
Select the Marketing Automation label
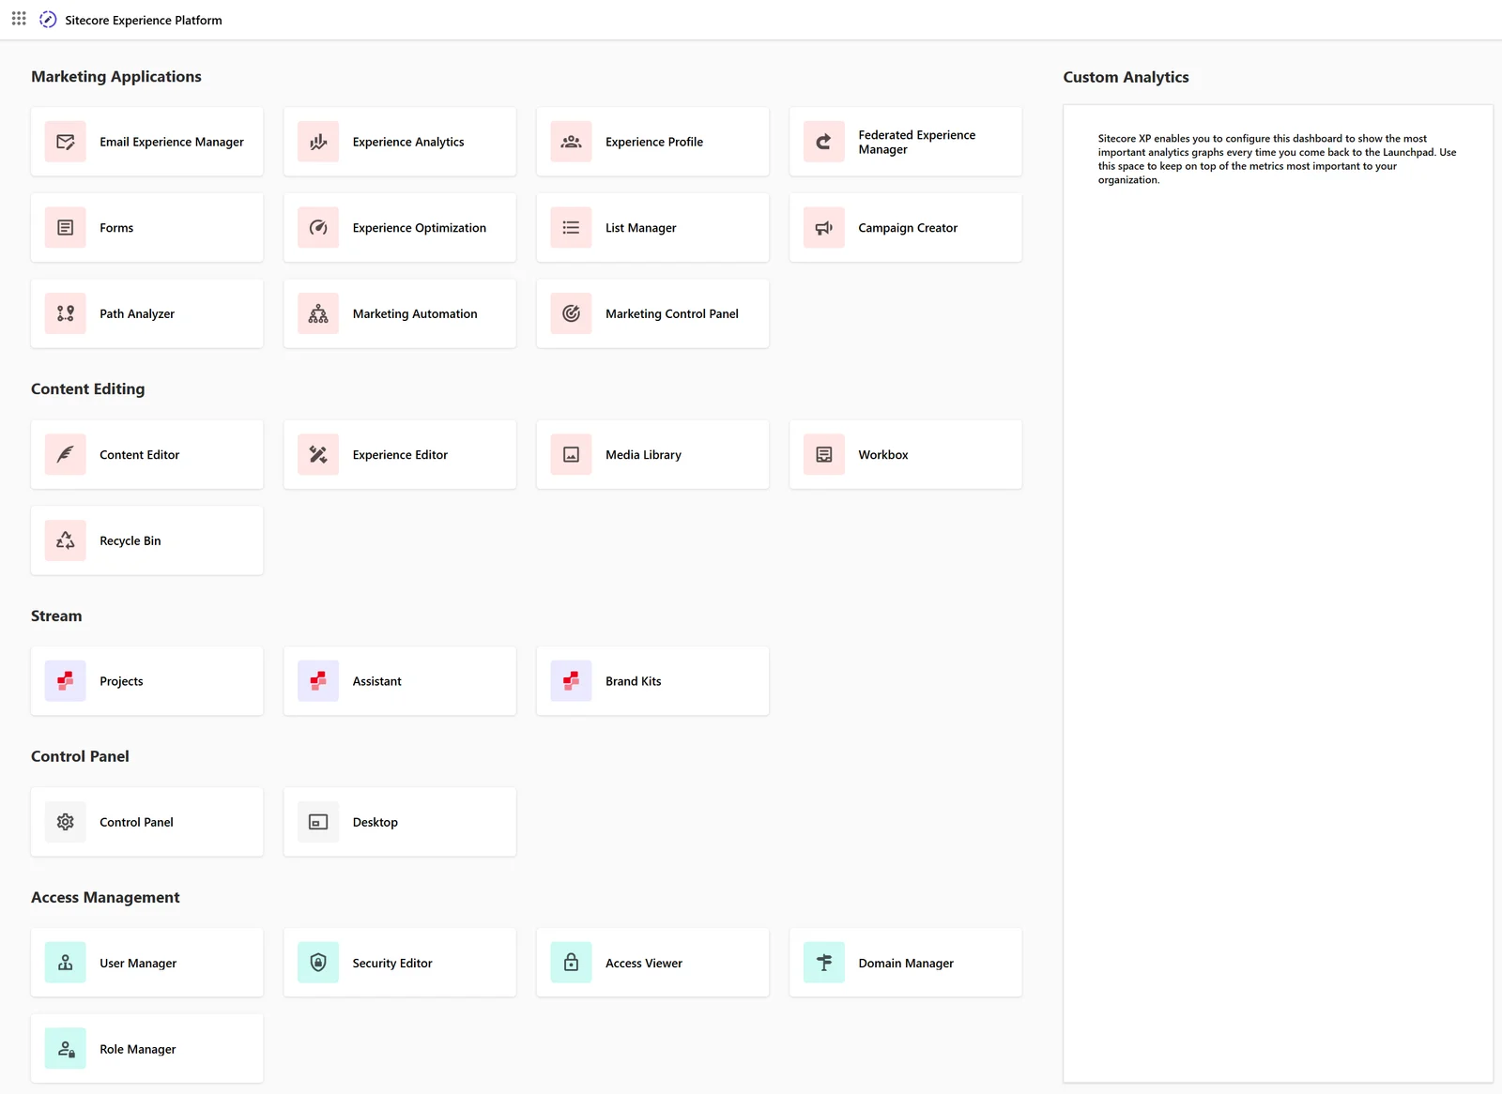[x=415, y=313]
